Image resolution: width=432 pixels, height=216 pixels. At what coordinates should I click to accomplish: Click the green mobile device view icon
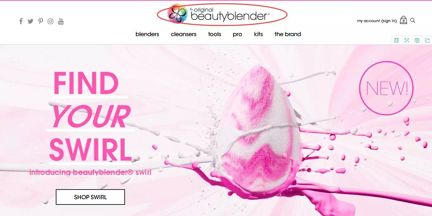[396, 40]
